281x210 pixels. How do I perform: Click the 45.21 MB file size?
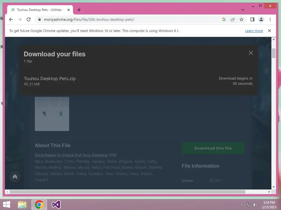point(32,84)
